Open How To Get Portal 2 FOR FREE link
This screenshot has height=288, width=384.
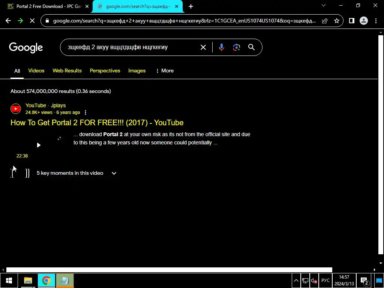(97, 123)
